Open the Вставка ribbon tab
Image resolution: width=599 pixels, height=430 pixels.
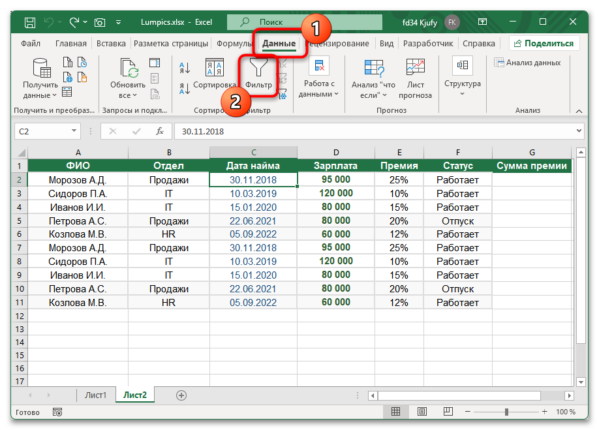pyautogui.click(x=111, y=44)
